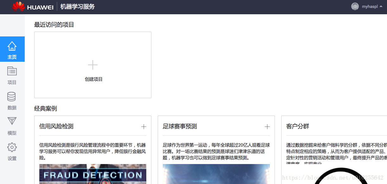
Task: Click the 创建项目 label
Action: pyautogui.click(x=94, y=79)
